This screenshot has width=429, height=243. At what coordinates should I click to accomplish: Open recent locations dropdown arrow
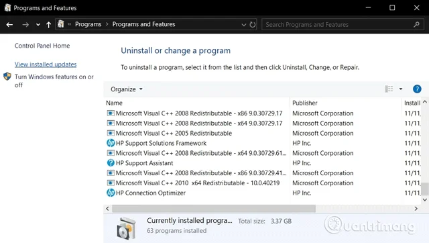(x=38, y=25)
